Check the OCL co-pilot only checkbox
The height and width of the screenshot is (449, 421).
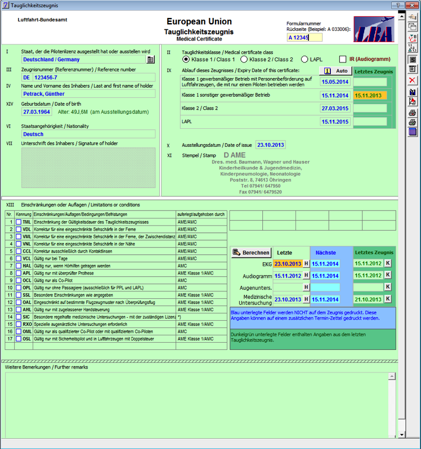[19, 280]
